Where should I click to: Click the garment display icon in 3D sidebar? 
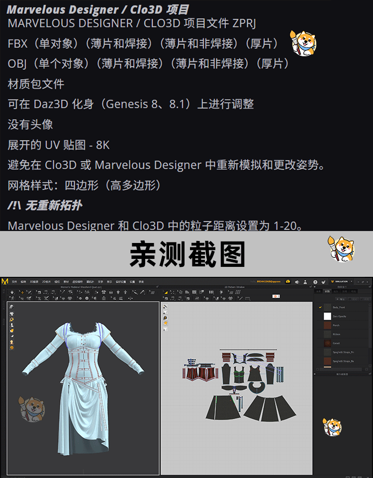click(11, 314)
